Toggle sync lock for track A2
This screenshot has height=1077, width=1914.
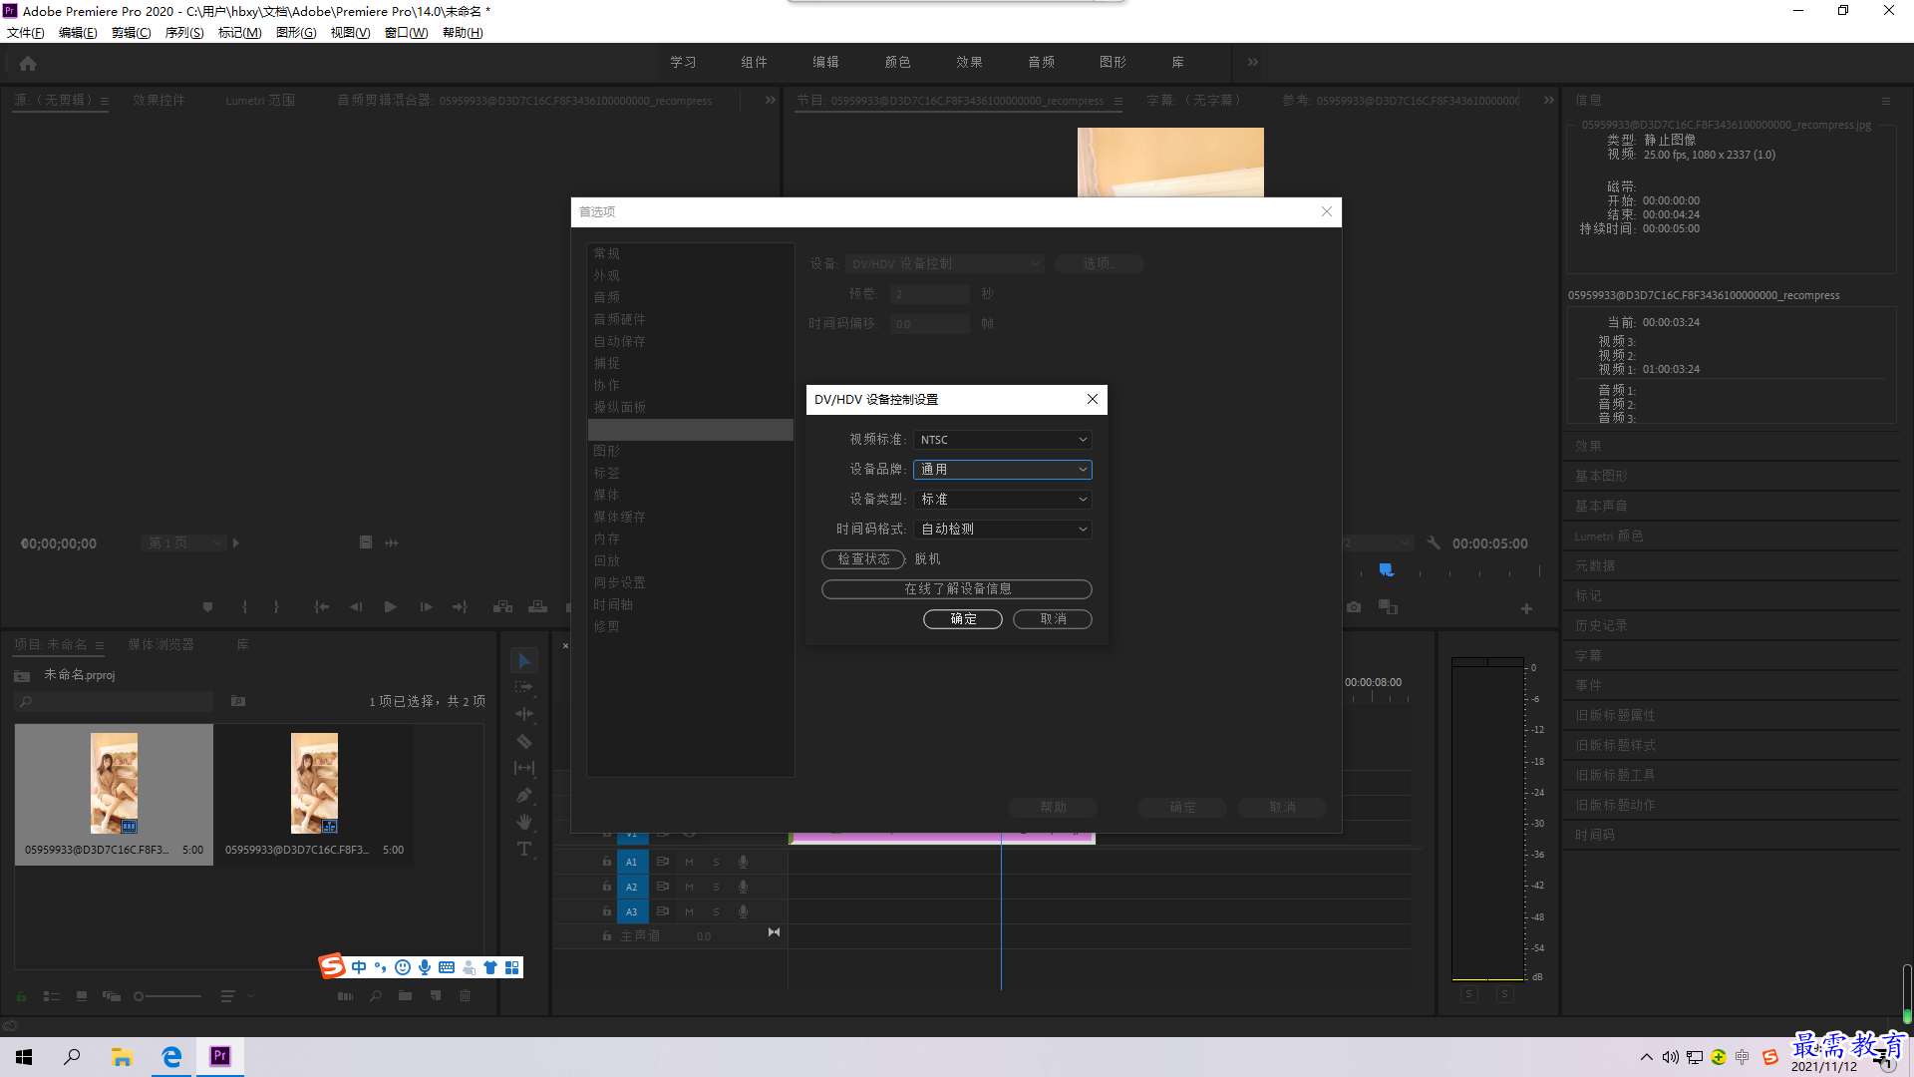click(663, 887)
